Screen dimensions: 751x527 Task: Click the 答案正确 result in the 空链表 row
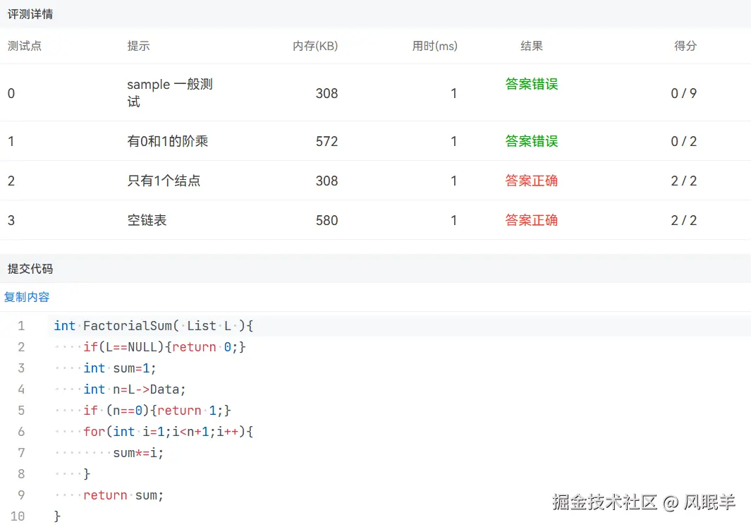[x=532, y=220]
